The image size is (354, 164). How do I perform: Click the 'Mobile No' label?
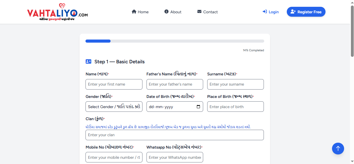[x=109, y=147]
